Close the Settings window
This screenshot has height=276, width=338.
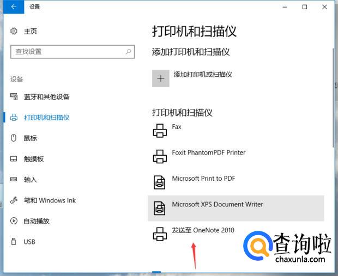pyautogui.click(x=324, y=7)
